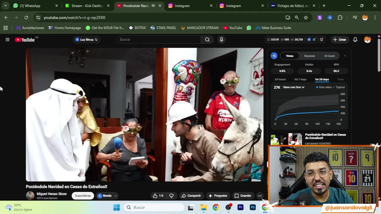This screenshot has height=214, width=381.
Task: Click the page vertical scrollbar thumb
Action: coord(379,55)
